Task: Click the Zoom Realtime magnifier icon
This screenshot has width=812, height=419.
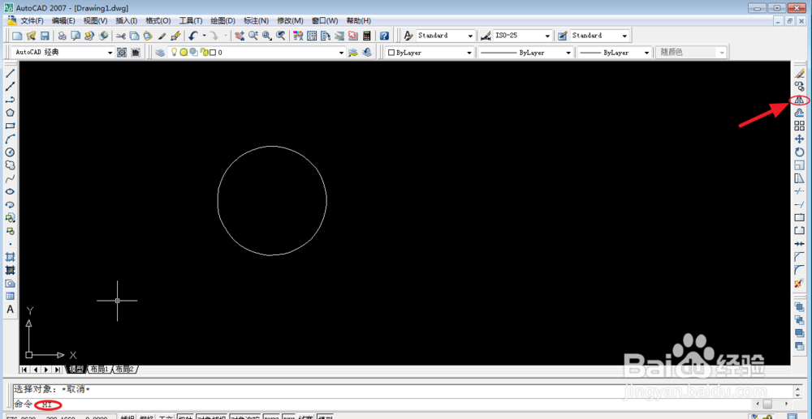Action: coord(253,36)
